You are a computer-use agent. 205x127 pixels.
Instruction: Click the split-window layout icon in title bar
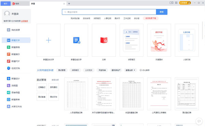(x=172, y=3)
